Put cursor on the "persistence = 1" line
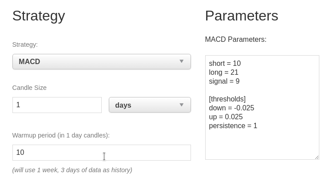 point(233,126)
